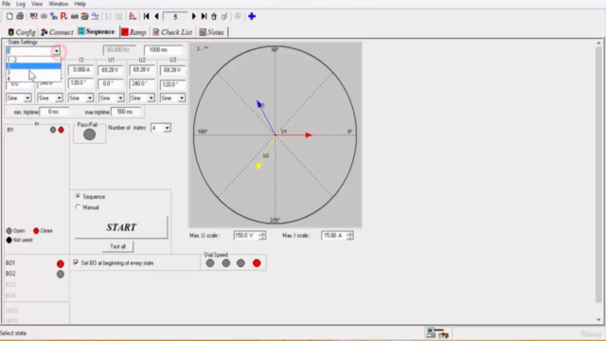Click the BI1 red indicator circle
The height and width of the screenshot is (341, 606).
[x=61, y=130]
